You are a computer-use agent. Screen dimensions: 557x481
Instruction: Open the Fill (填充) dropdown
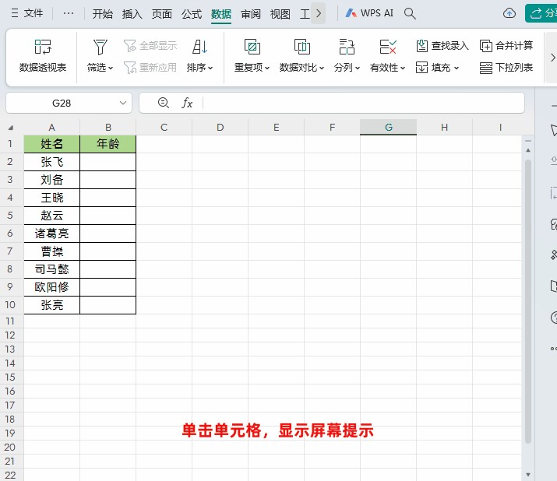(x=438, y=68)
